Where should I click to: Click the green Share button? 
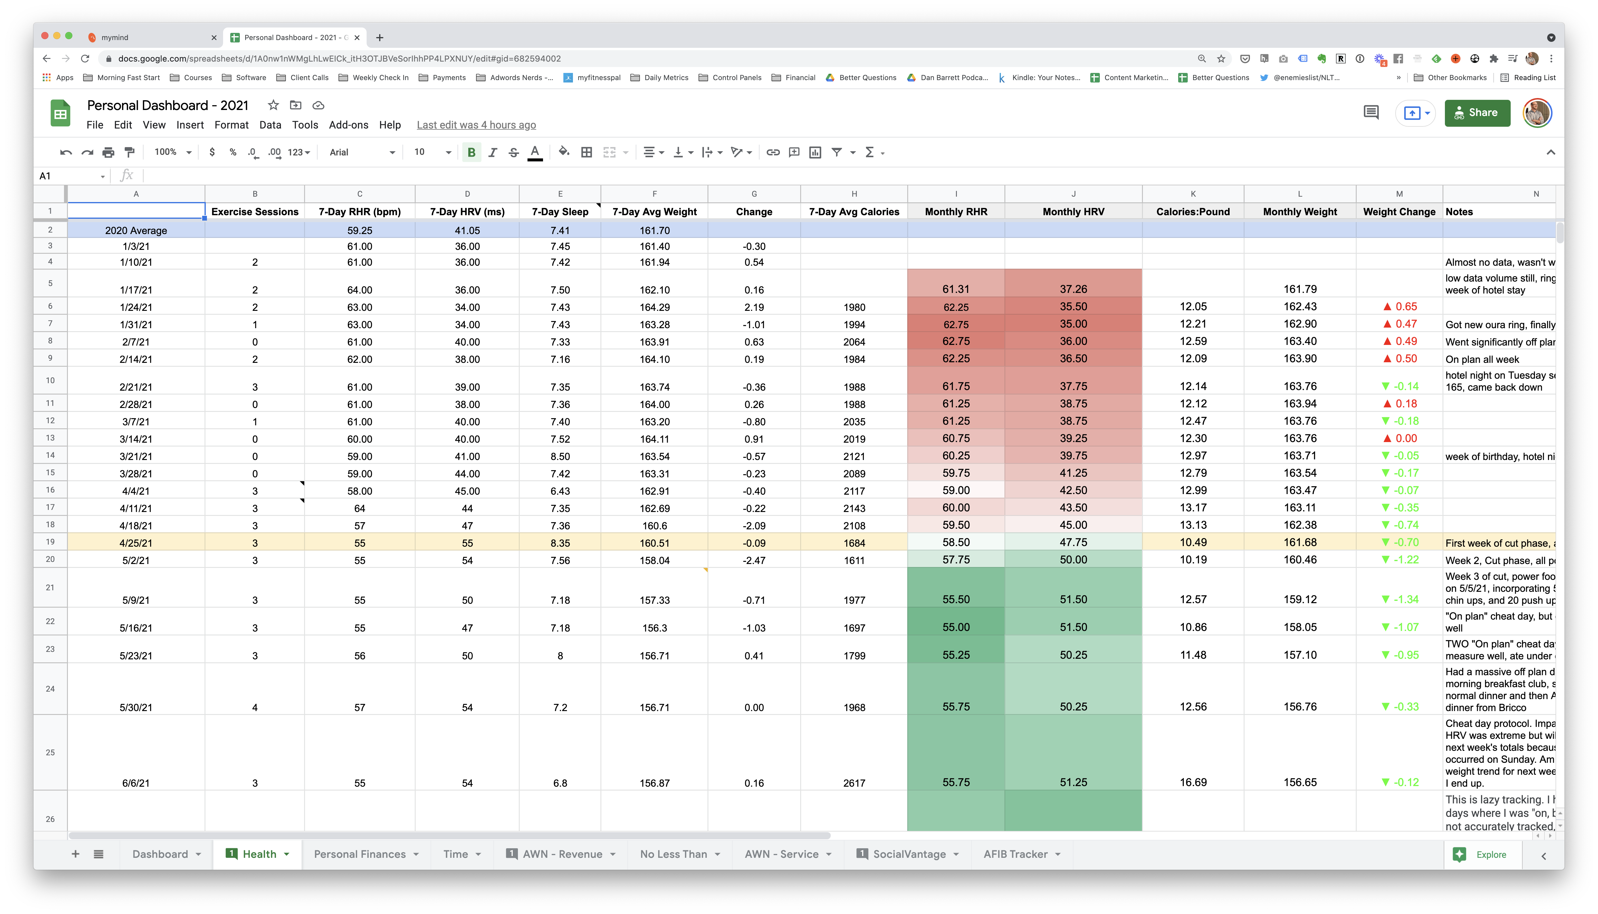click(x=1477, y=113)
